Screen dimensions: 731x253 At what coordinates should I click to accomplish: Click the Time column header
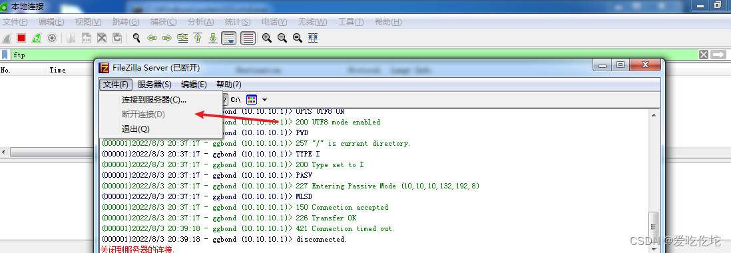point(70,70)
